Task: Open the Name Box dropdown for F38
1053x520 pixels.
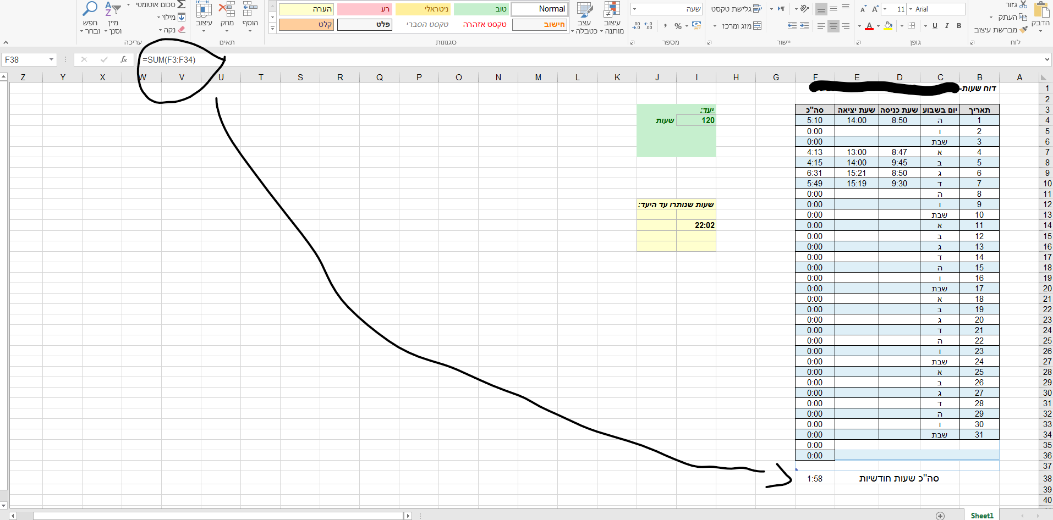Action: click(51, 59)
